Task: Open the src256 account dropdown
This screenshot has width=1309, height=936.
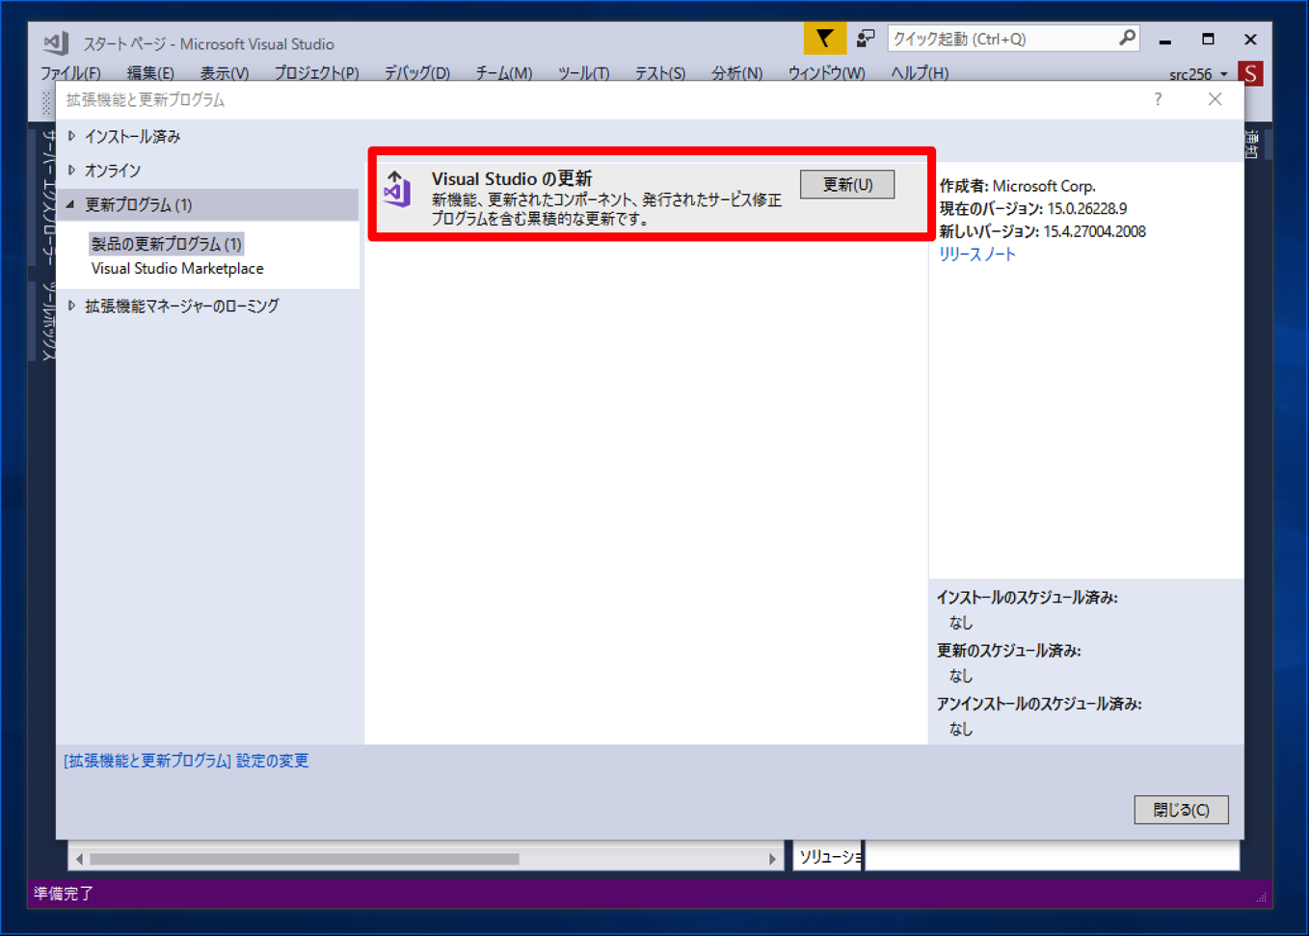Action: tap(1198, 74)
